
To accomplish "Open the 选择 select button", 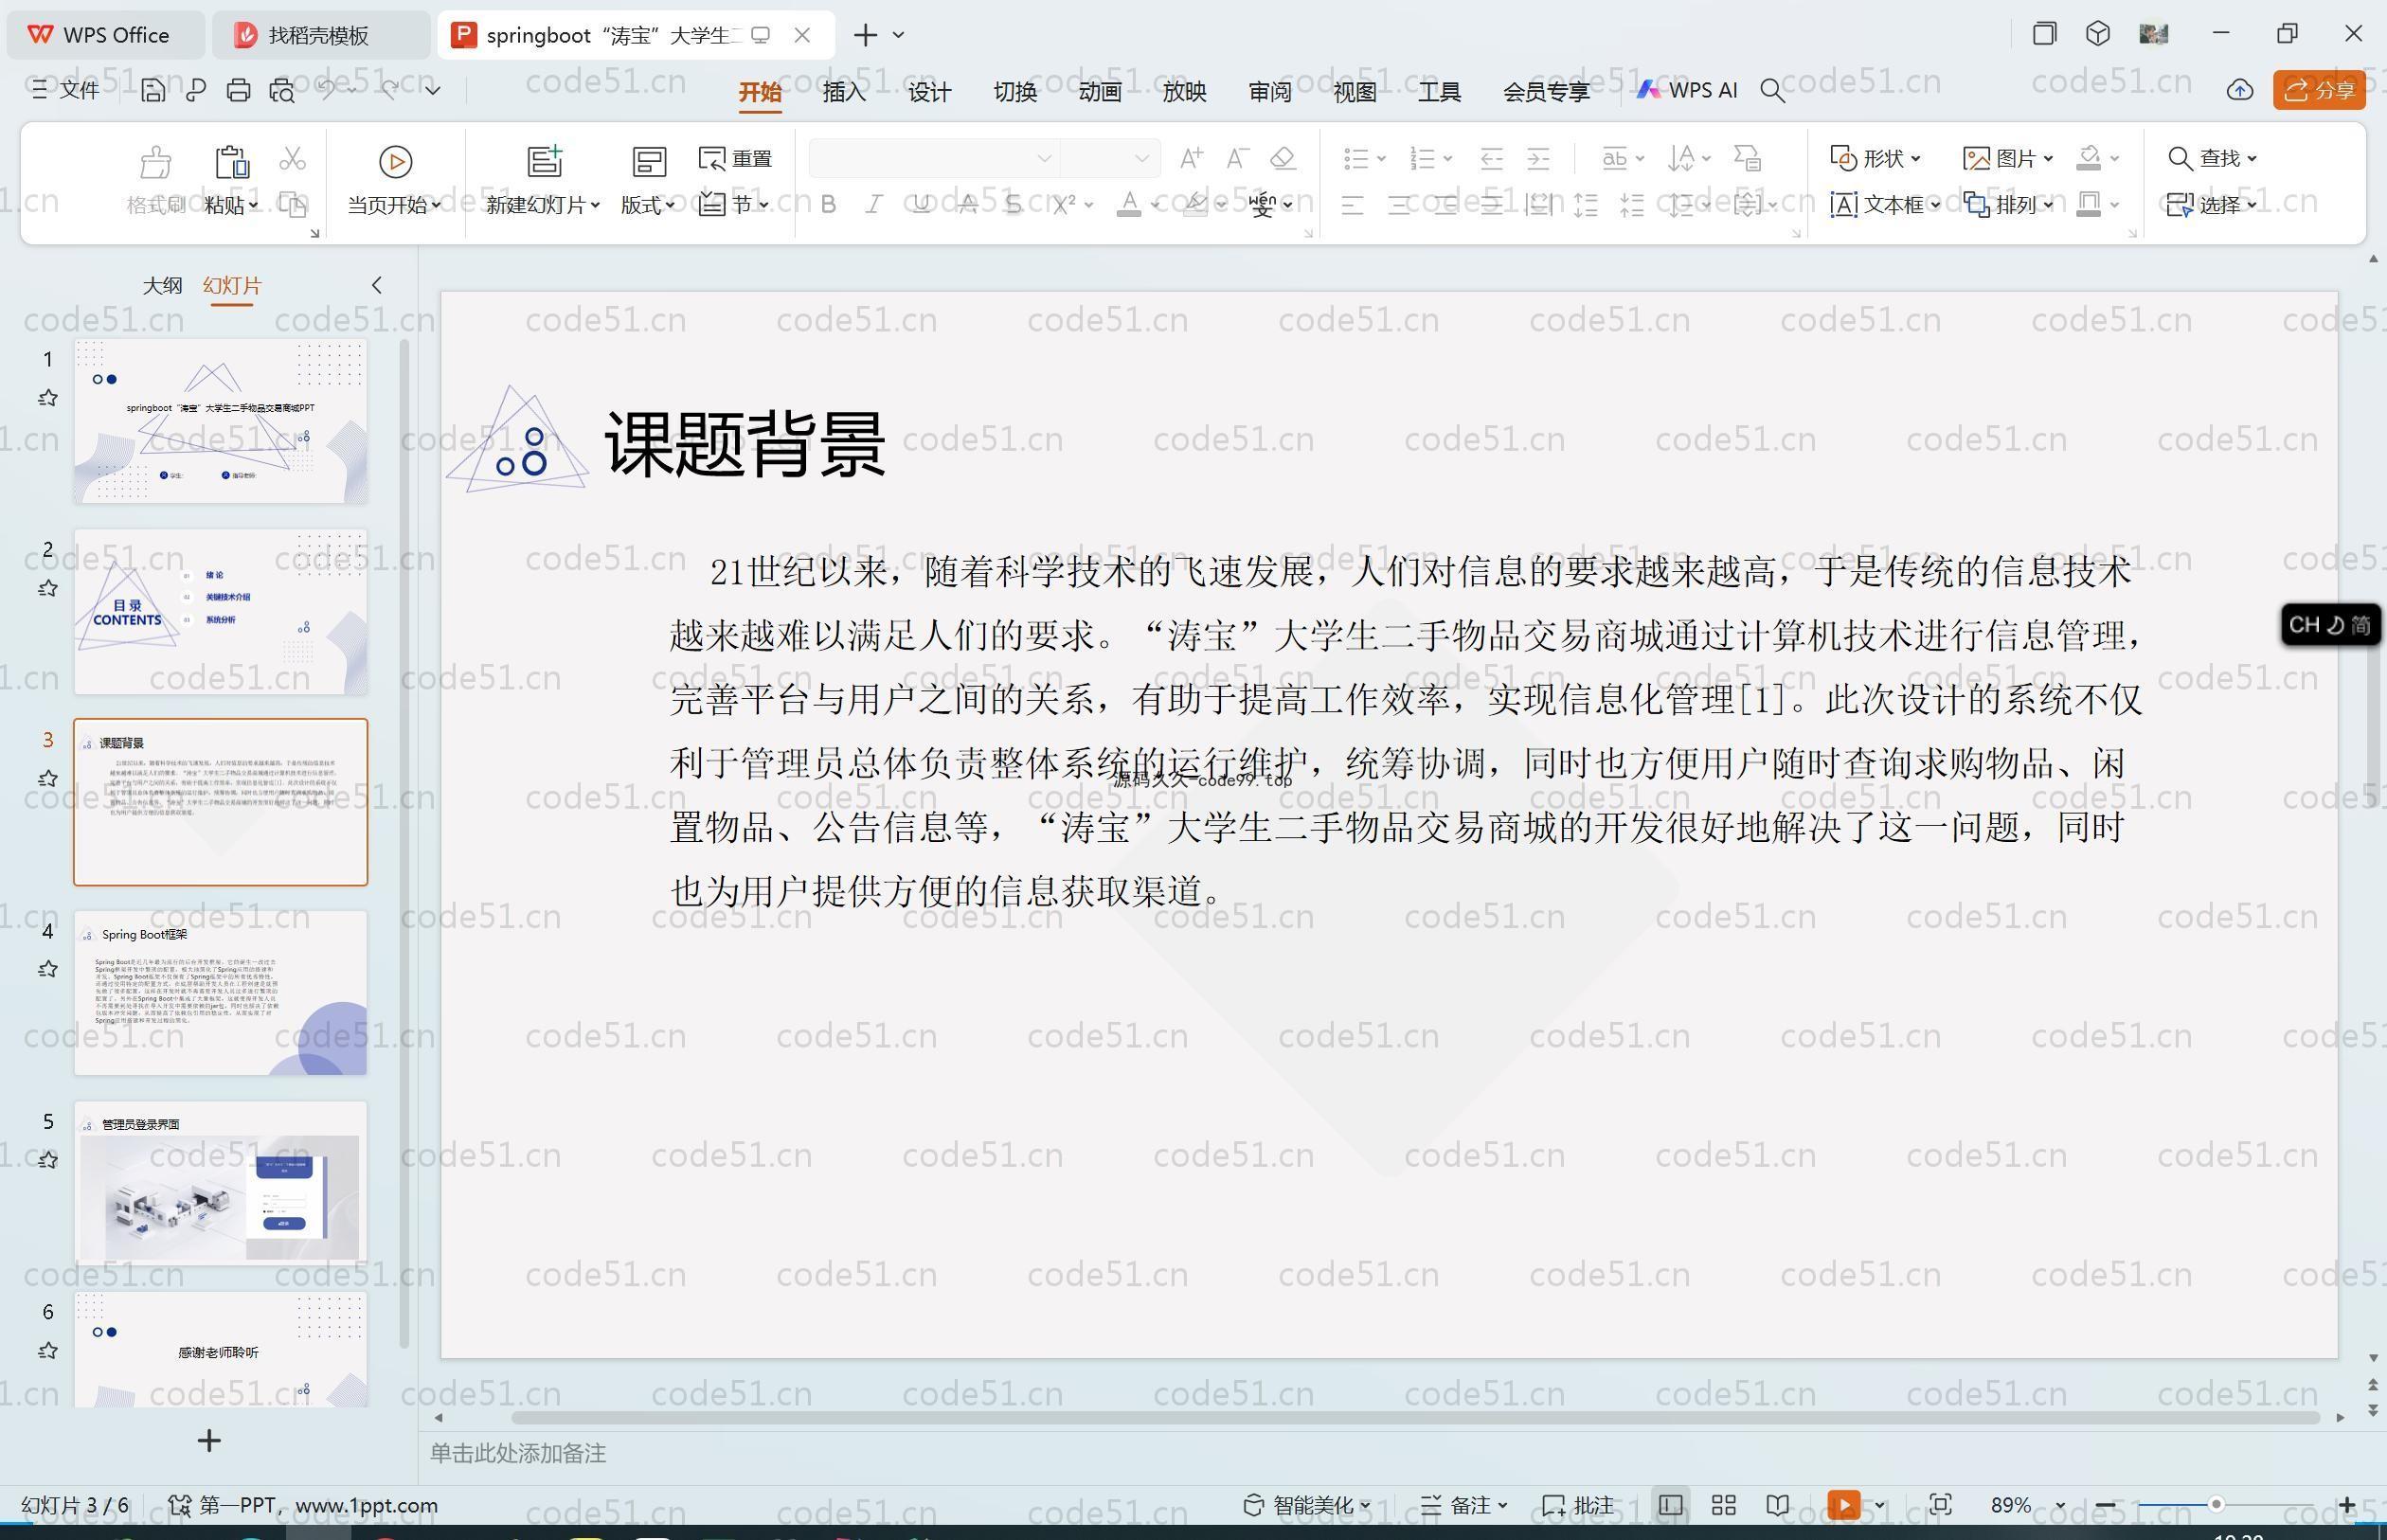I will click(x=2211, y=205).
